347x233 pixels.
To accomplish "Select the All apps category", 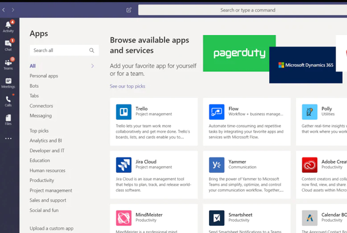I will click(x=32, y=66).
